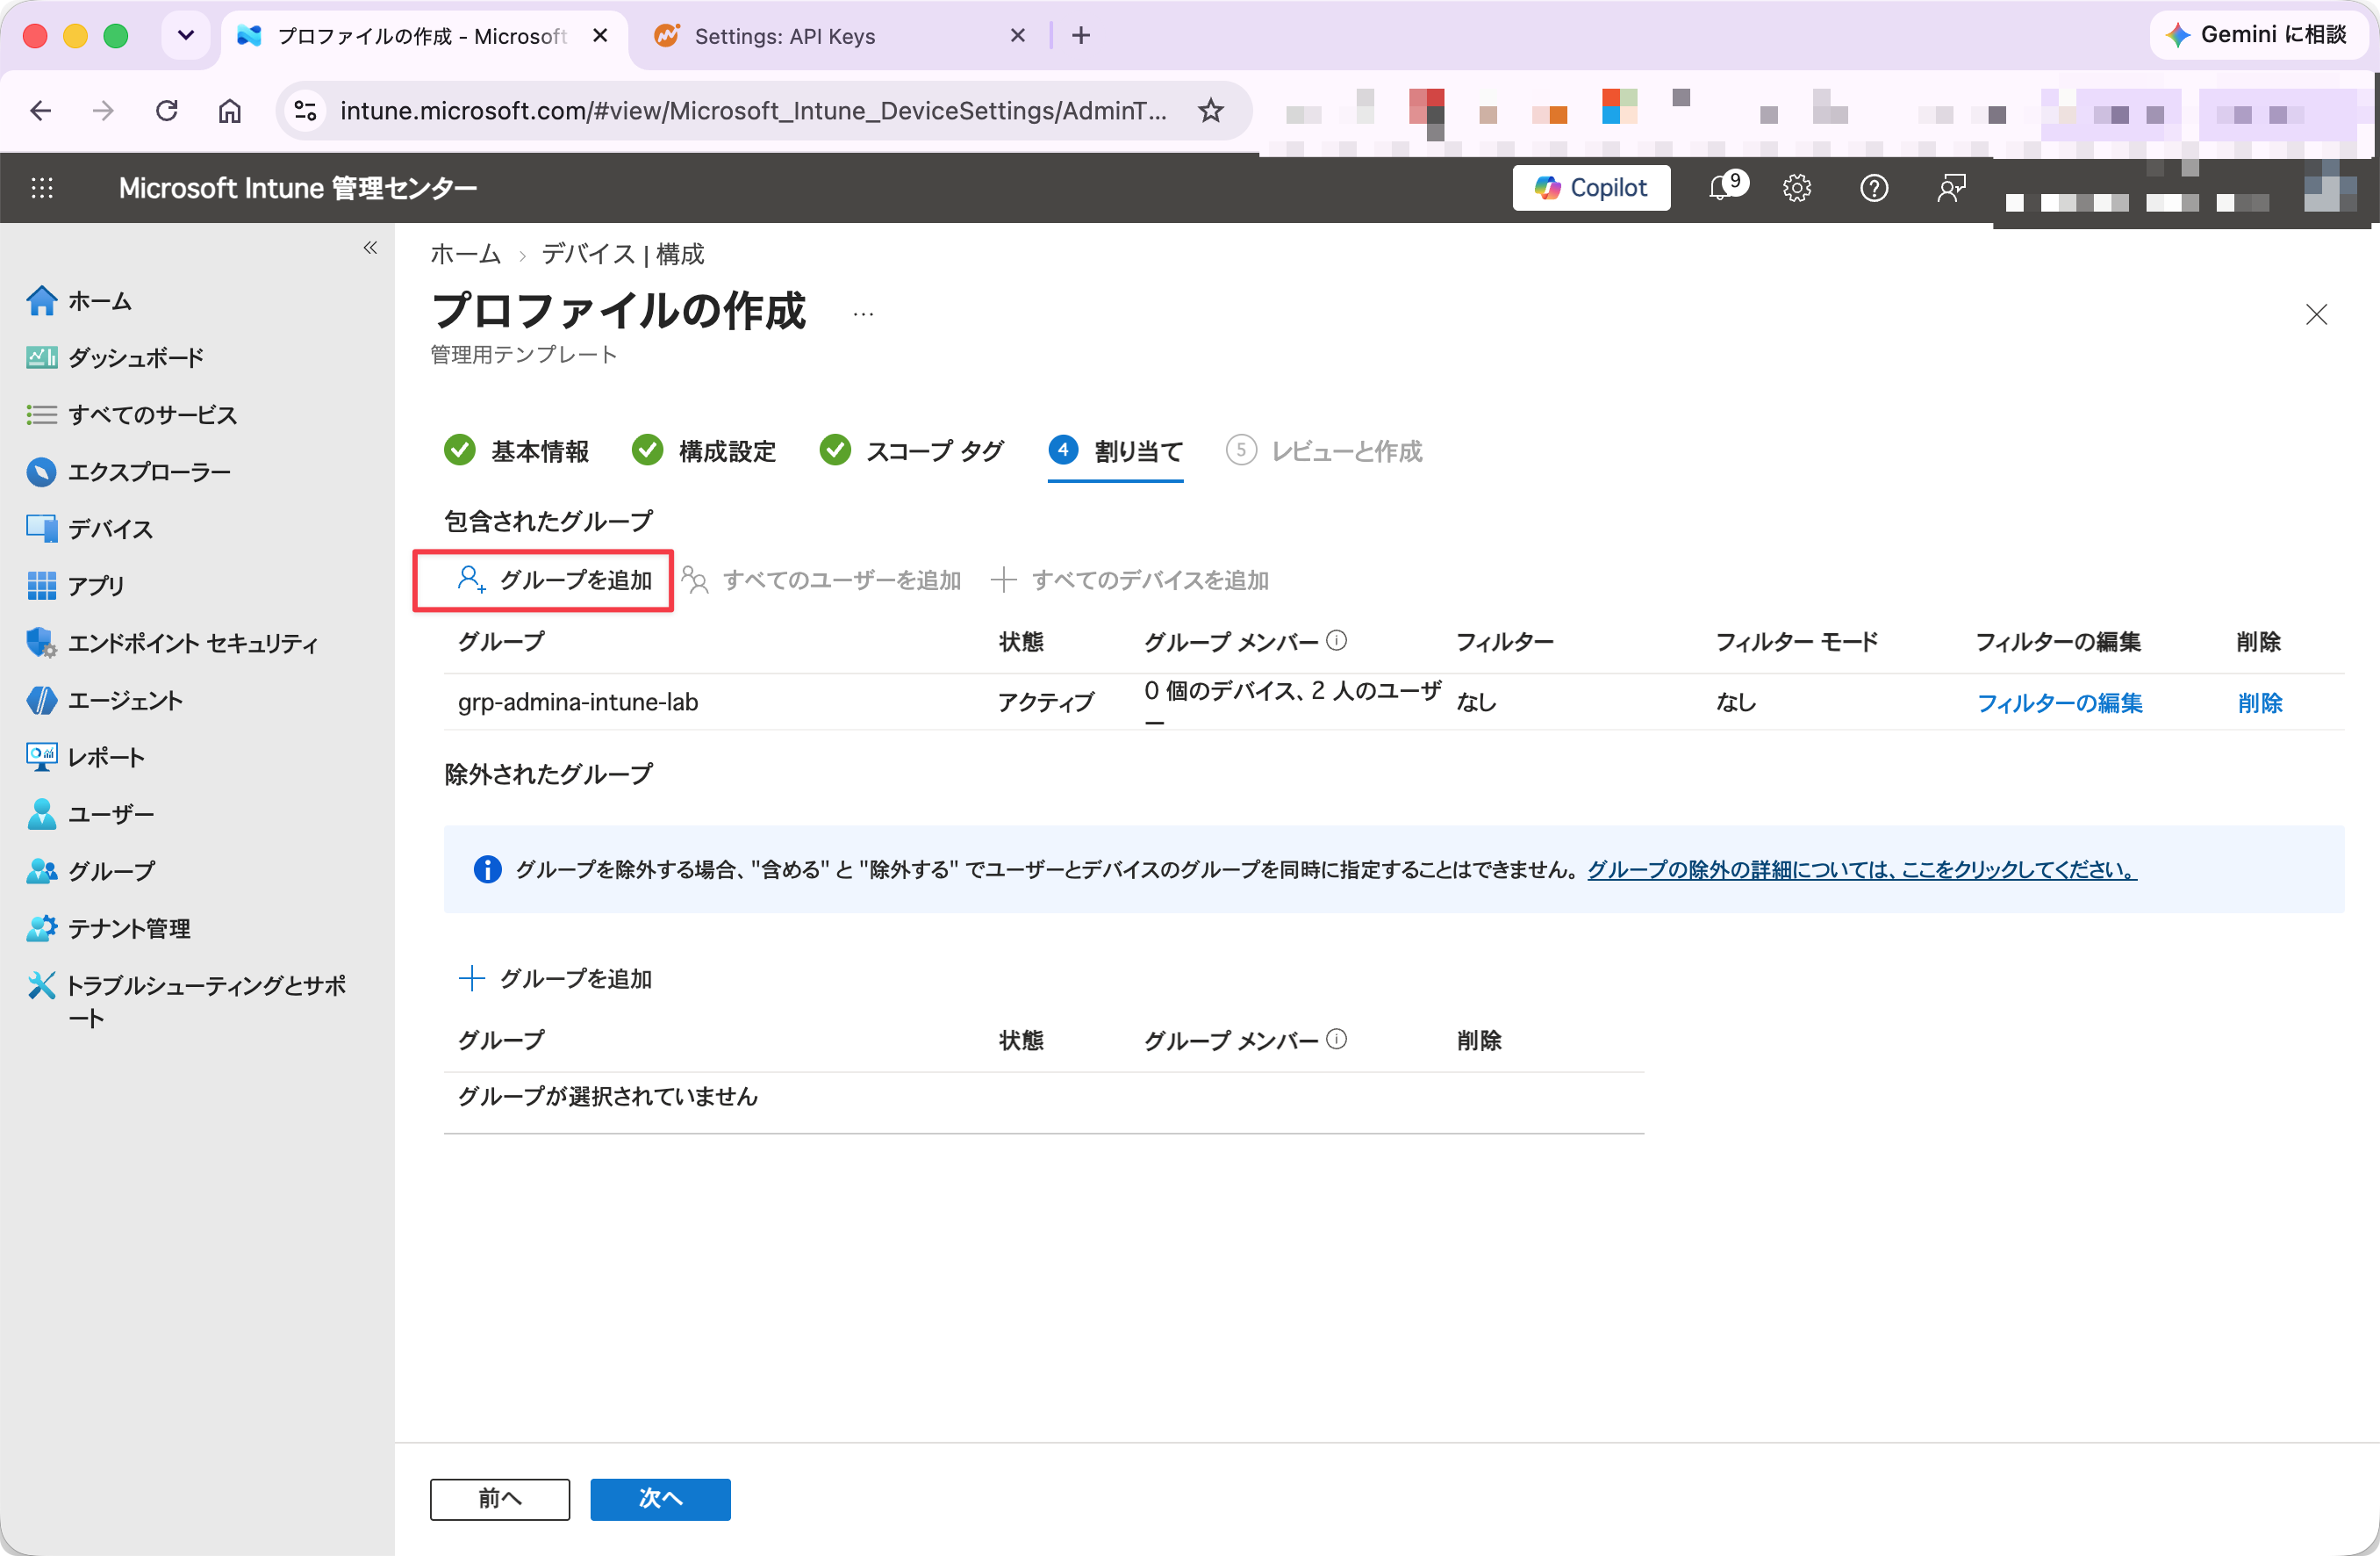2380x1556 pixels.
Task: Open the settings gear in header
Action: click(1796, 187)
